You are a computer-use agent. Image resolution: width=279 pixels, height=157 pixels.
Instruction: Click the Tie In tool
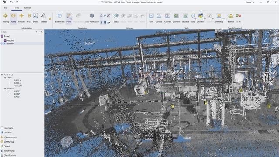tap(238, 18)
